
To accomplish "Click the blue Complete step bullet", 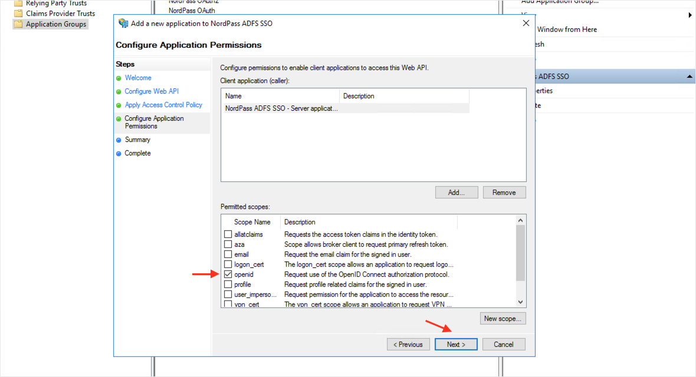I will [x=119, y=154].
